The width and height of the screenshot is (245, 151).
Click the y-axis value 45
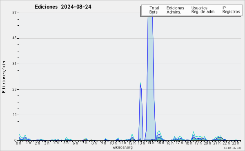coord(14,38)
